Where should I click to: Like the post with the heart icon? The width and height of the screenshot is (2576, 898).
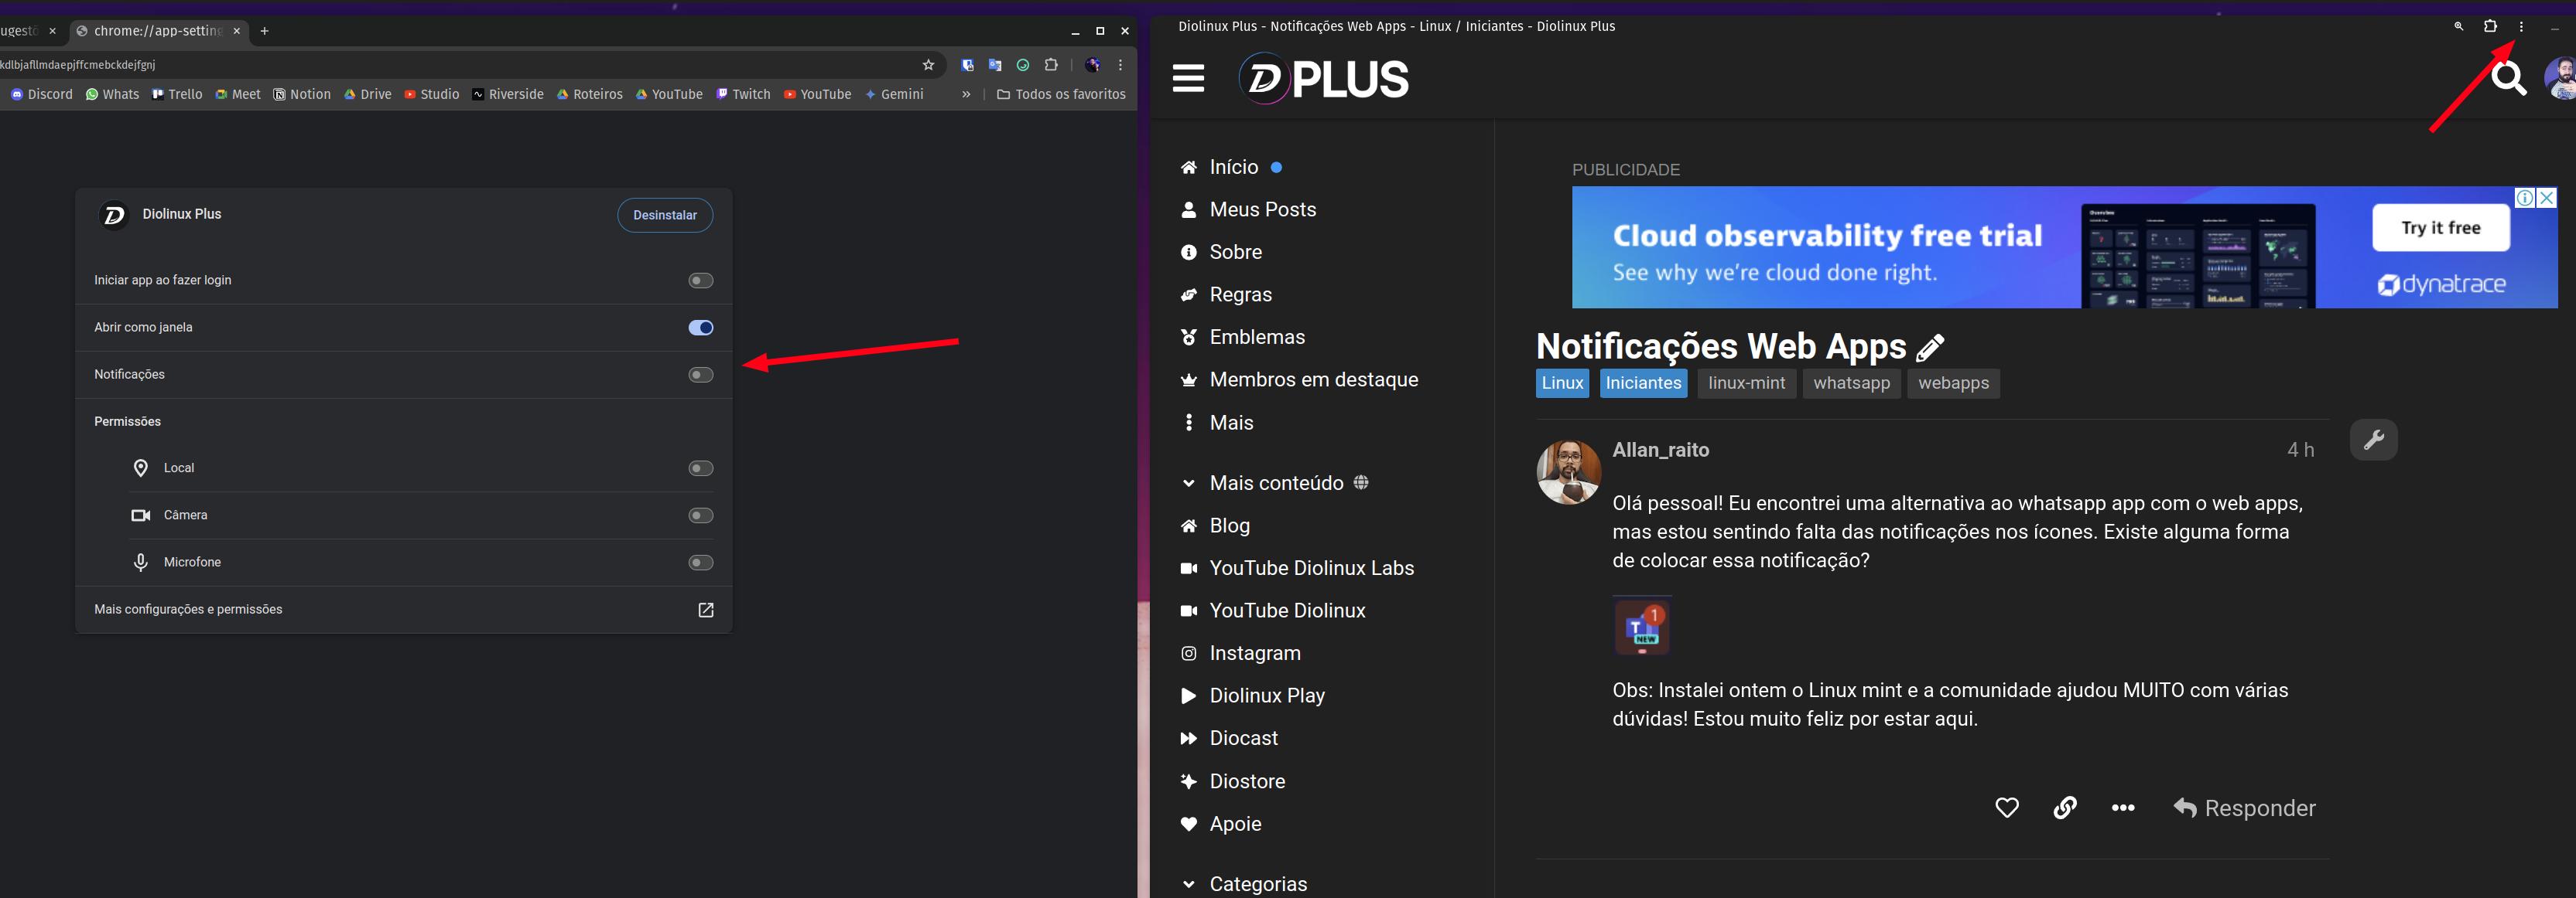[2006, 807]
